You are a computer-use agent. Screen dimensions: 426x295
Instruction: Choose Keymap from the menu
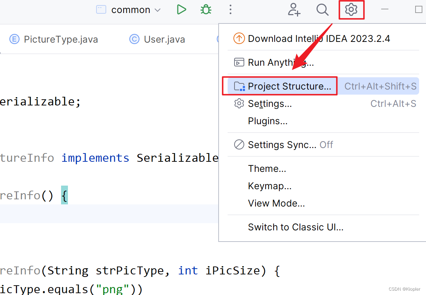click(x=323, y=186)
